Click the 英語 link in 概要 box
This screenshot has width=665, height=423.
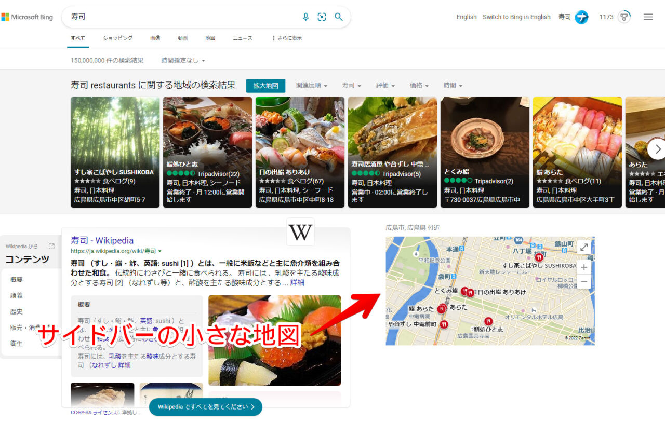pyautogui.click(x=147, y=321)
